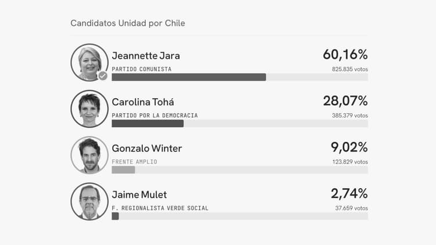Click the winner checkmark badge on Jara's photo
This screenshot has width=436, height=245.
click(103, 75)
